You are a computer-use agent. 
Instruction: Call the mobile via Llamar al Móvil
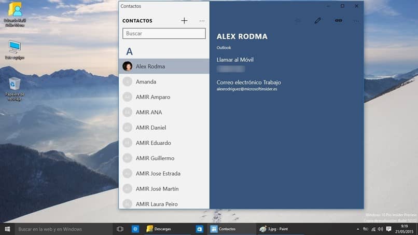click(x=235, y=60)
